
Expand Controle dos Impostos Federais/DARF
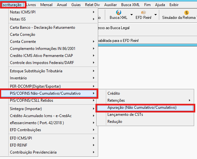click(53, 63)
